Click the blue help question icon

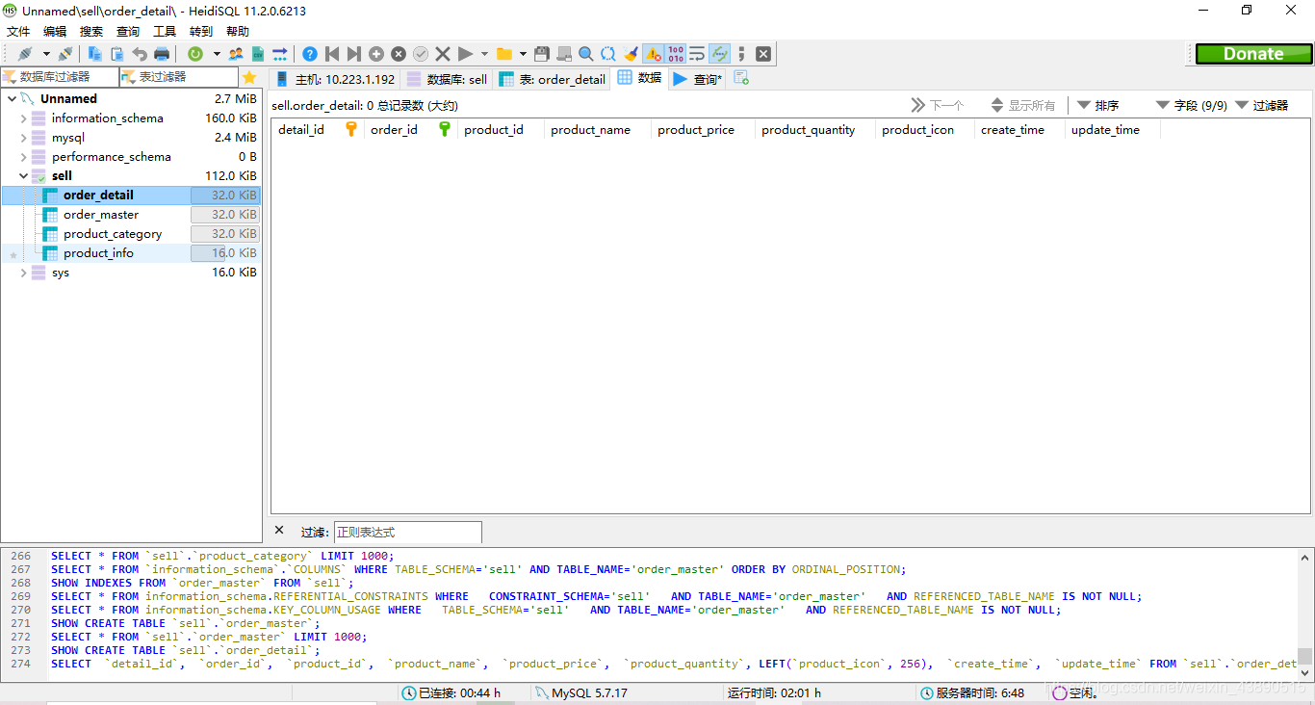[310, 54]
